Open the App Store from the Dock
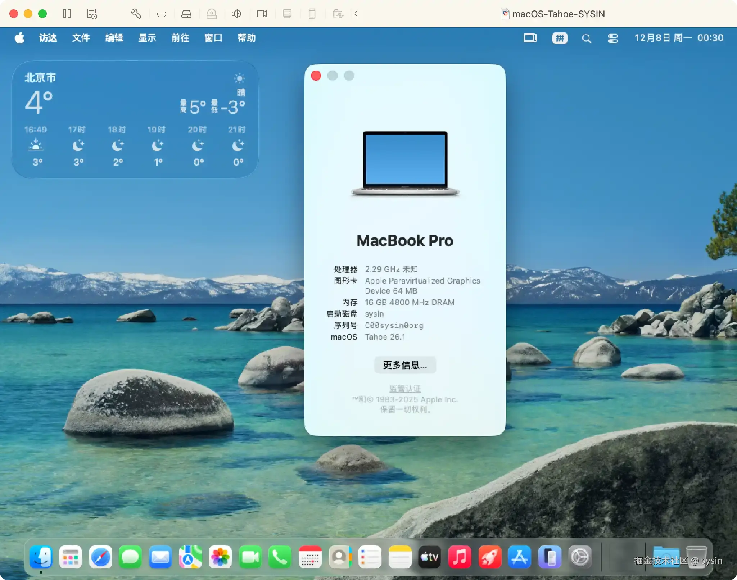The height and width of the screenshot is (580, 737). 520,557
